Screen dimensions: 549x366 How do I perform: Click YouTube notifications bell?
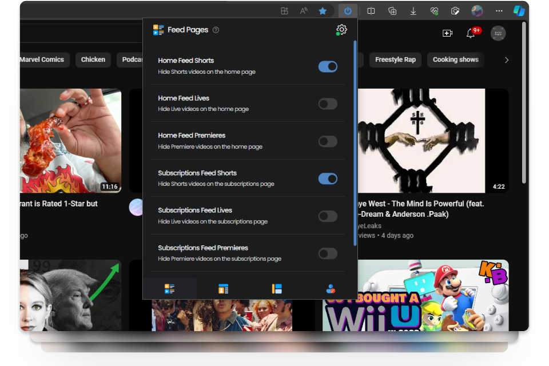click(471, 33)
